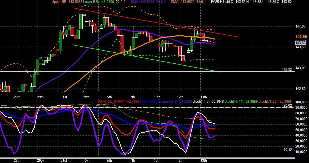309x163 pixels.
Task: Select the green descending support trend line
Action: click(146, 58)
